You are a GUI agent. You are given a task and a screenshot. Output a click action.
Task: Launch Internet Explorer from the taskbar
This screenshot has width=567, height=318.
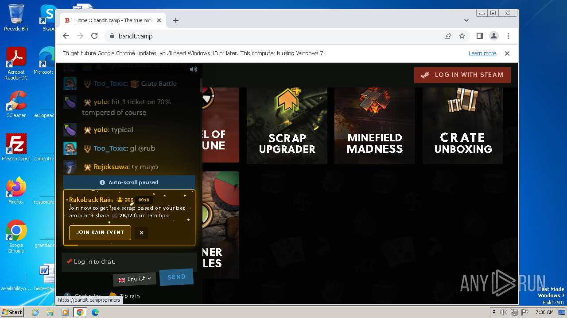(35, 312)
